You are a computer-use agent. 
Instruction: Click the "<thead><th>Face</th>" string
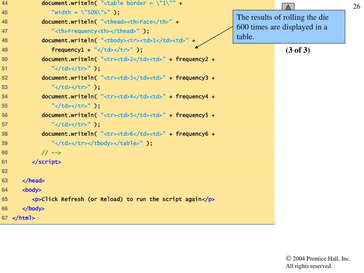pyautogui.click(x=136, y=22)
